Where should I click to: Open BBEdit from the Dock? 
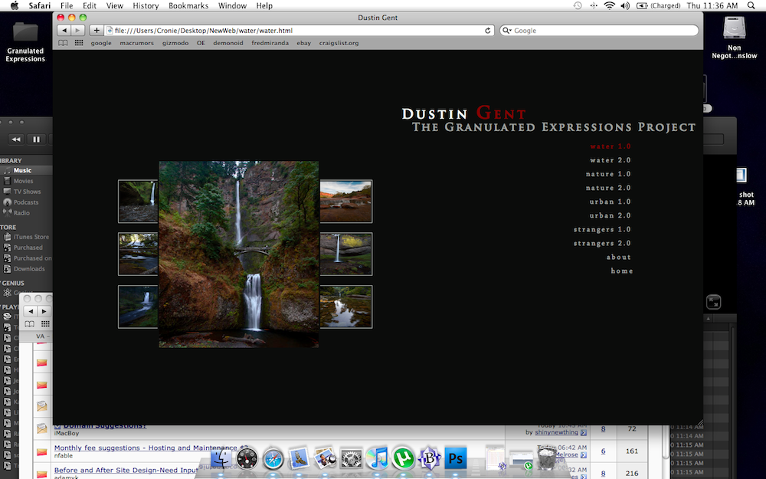tap(430, 458)
